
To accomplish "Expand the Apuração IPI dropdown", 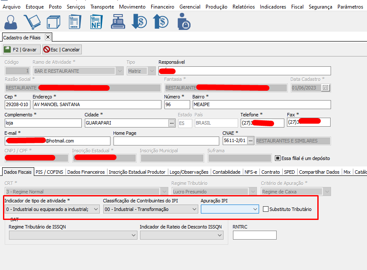I will tap(255, 209).
